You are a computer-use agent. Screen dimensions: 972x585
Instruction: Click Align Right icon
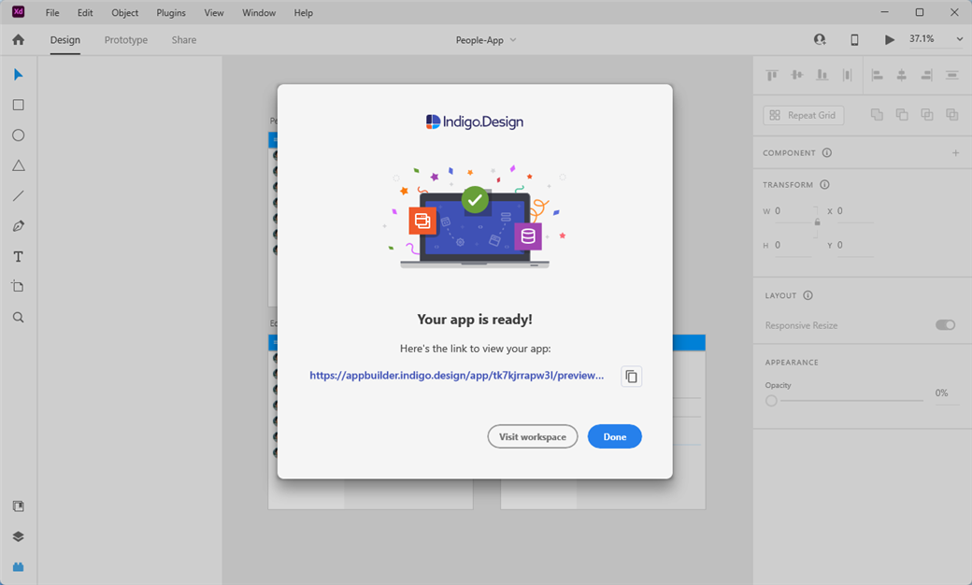(x=927, y=75)
